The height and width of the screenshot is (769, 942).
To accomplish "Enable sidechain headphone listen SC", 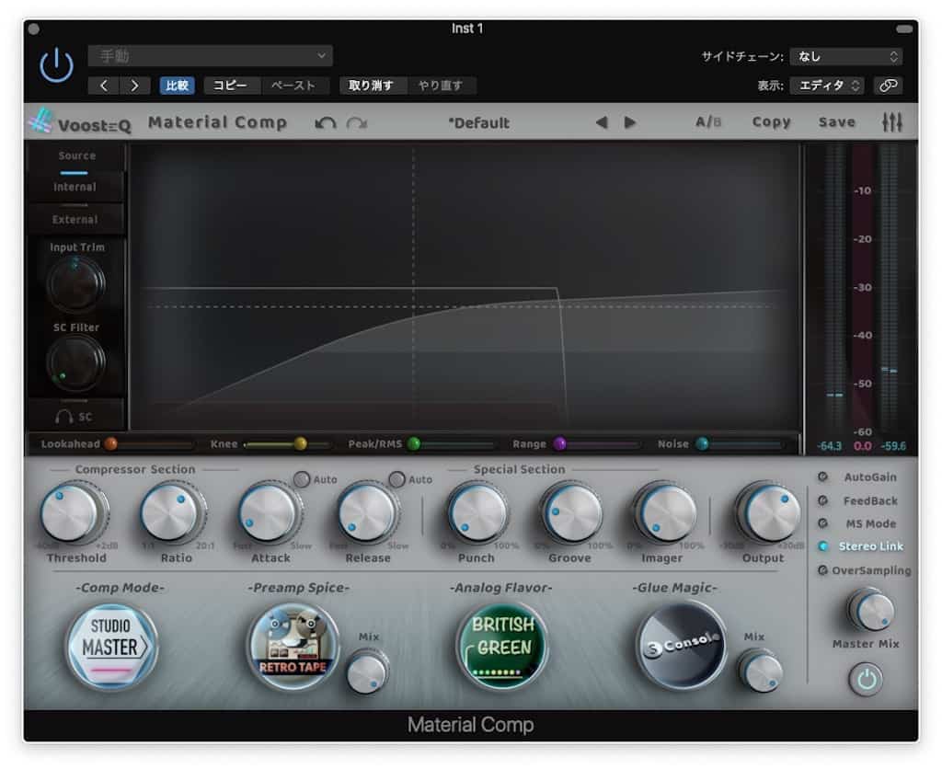I will point(75,417).
